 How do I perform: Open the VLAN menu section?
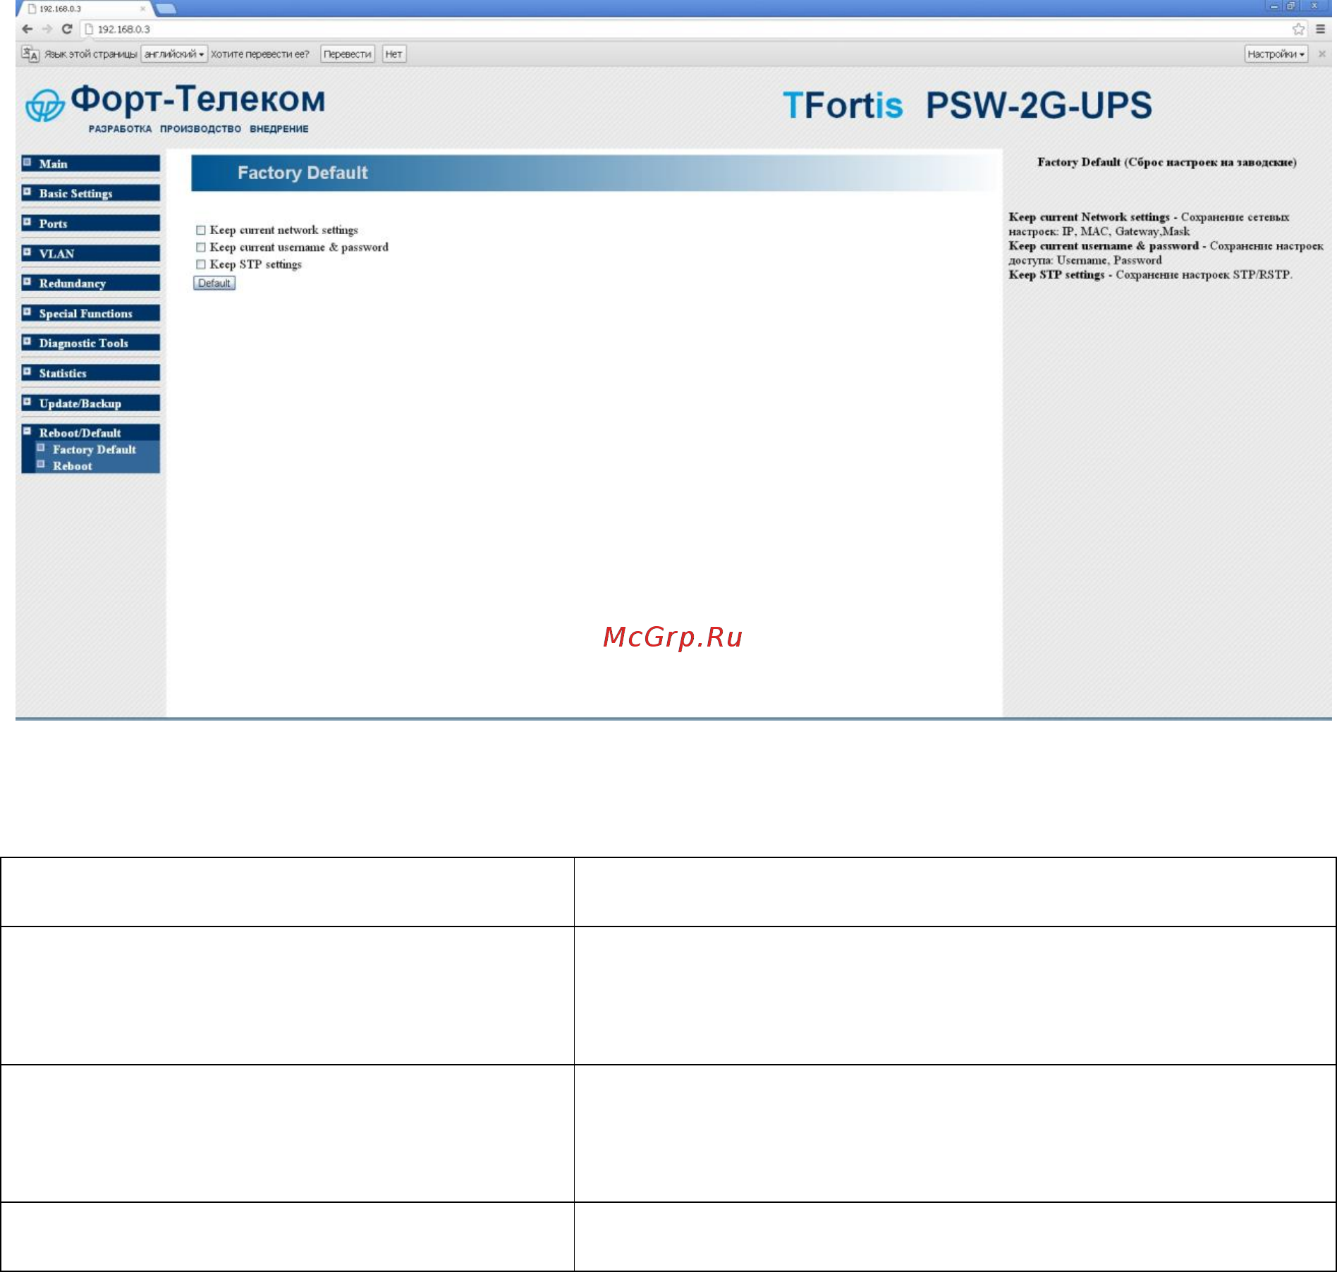[x=90, y=253]
